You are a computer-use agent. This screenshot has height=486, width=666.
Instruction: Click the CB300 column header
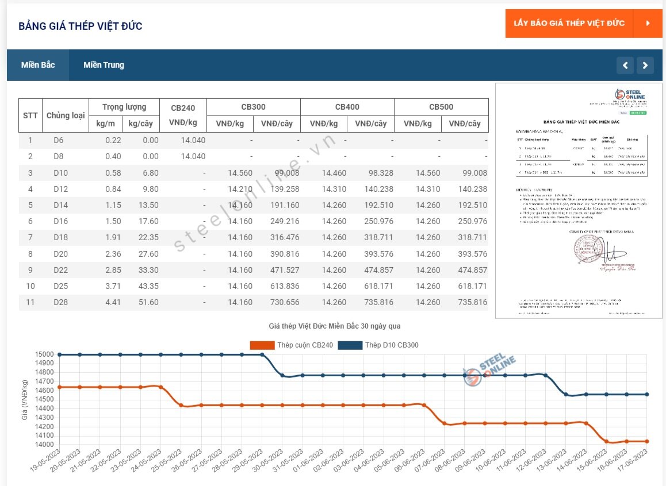(254, 107)
